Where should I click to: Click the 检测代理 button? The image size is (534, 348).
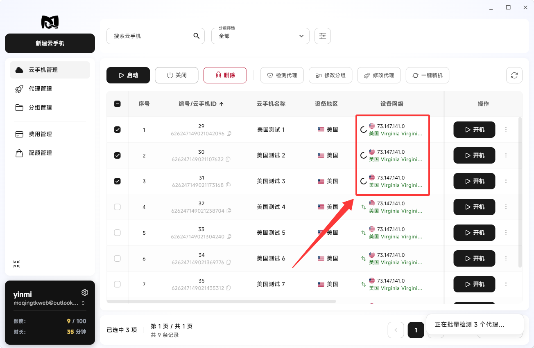point(282,75)
